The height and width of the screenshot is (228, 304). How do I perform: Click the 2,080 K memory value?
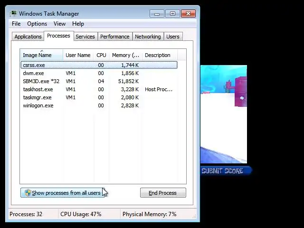pyautogui.click(x=130, y=97)
